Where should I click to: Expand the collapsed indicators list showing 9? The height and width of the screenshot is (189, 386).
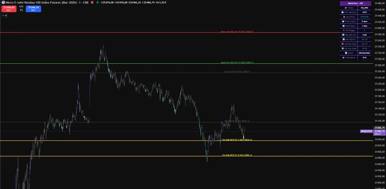pyautogui.click(x=5, y=15)
